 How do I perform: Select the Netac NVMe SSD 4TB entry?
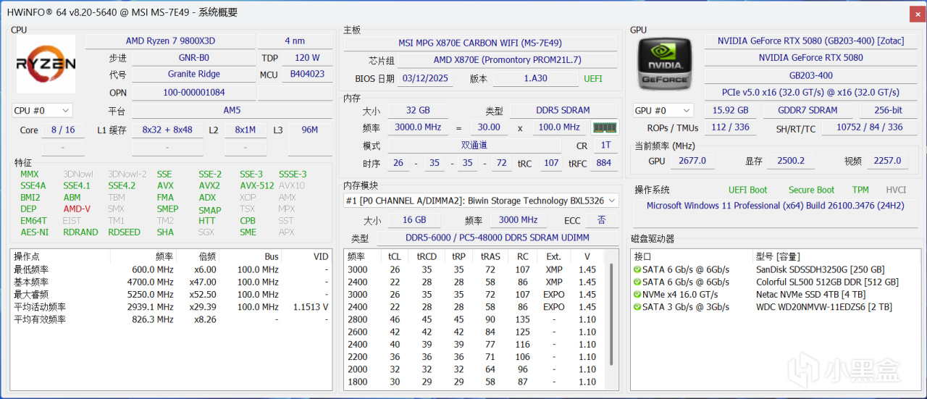point(810,295)
